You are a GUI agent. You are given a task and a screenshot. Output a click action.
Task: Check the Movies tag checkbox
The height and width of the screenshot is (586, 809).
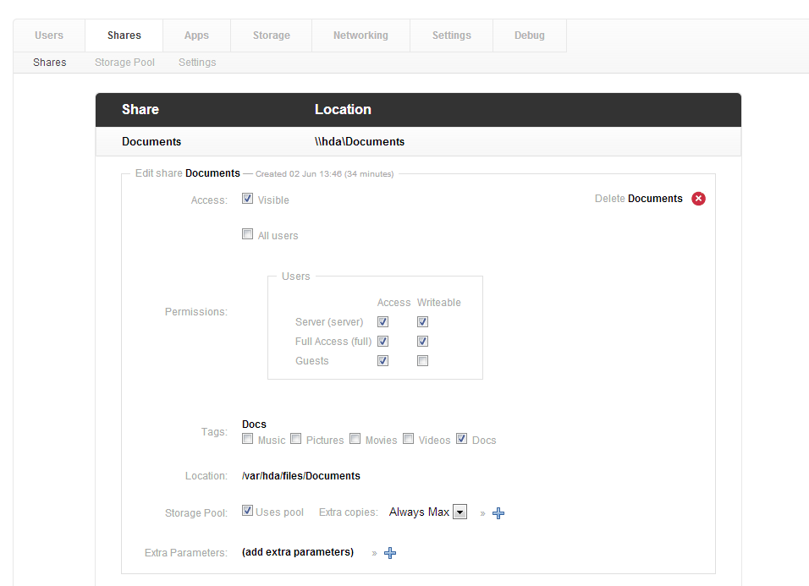[x=355, y=439]
